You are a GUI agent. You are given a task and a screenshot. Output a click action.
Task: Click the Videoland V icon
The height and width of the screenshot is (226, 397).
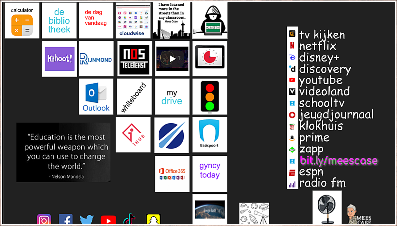pos(292,91)
